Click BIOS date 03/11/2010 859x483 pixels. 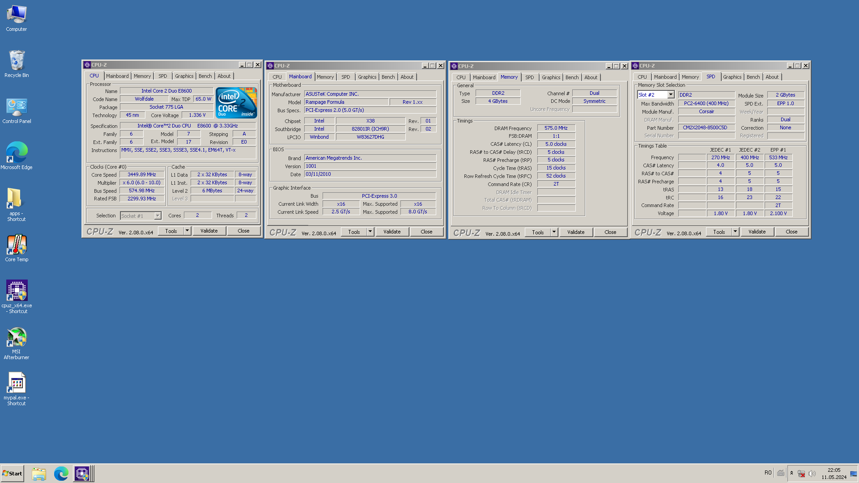[370, 174]
